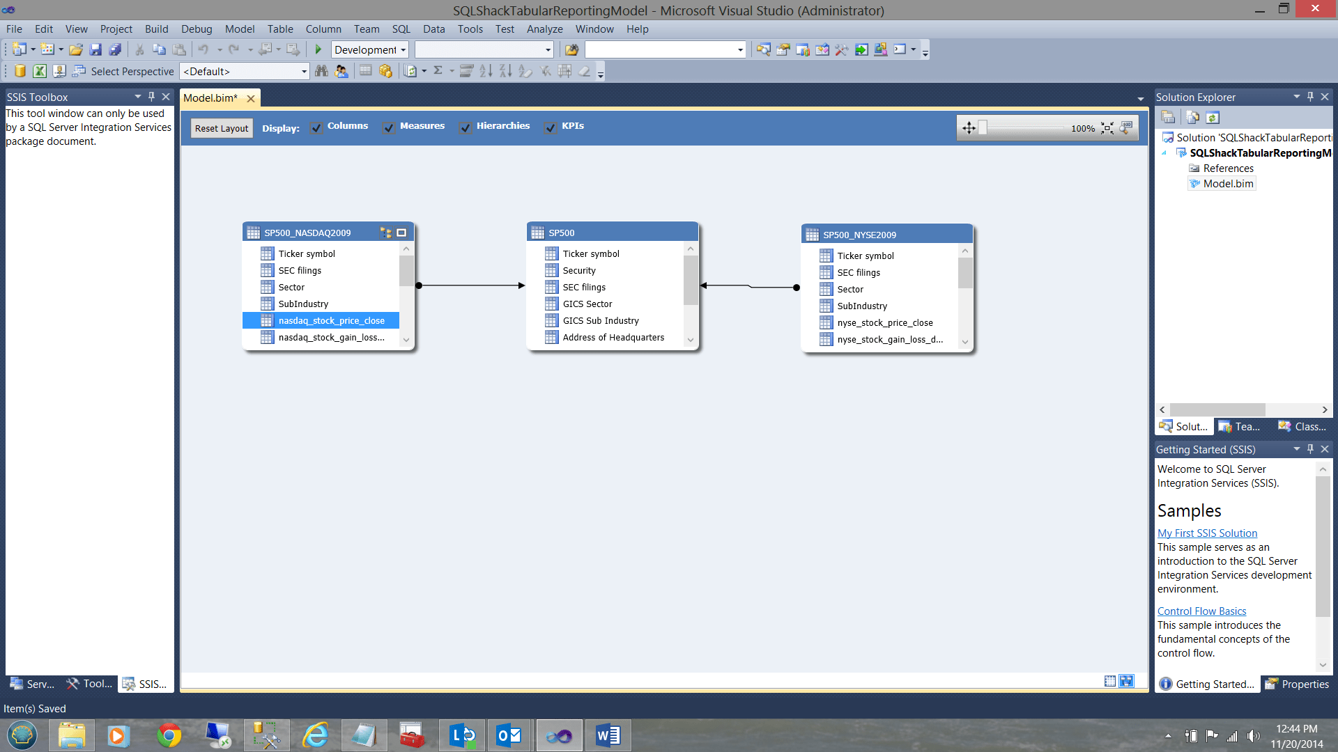
Task: Toggle the Hierarchies display checkbox
Action: click(466, 127)
